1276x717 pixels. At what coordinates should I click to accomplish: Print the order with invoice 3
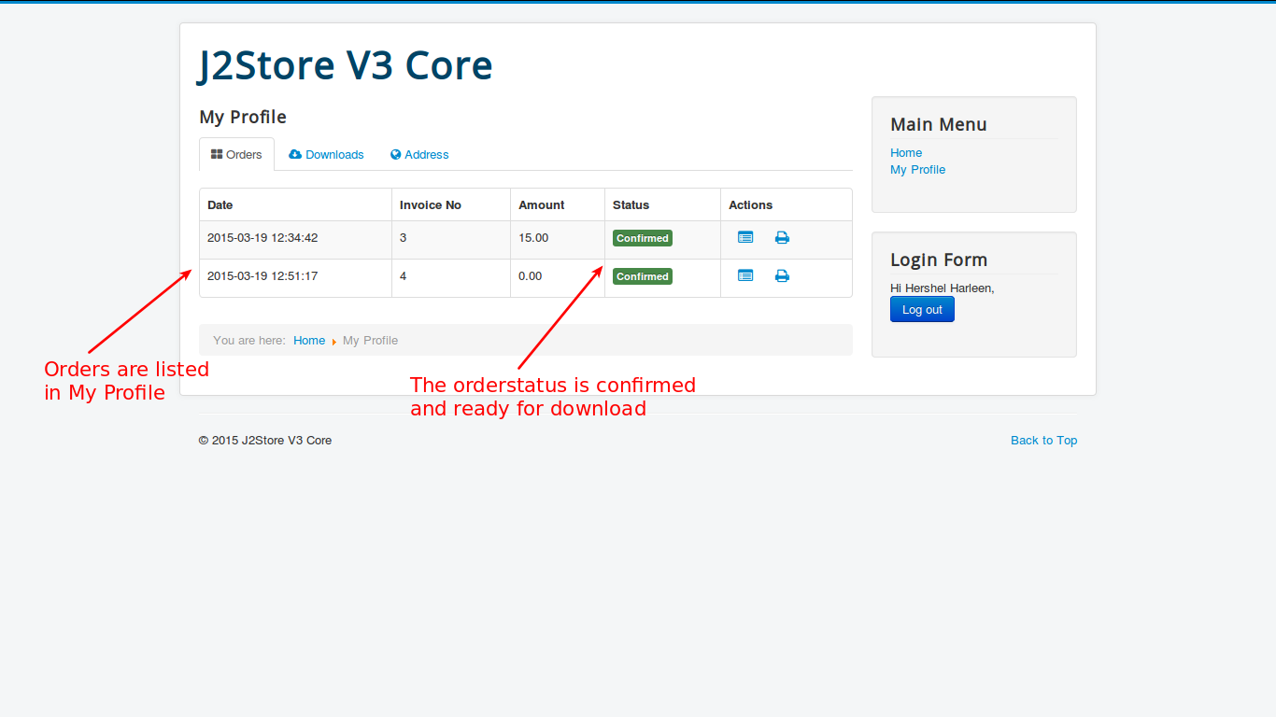(782, 238)
